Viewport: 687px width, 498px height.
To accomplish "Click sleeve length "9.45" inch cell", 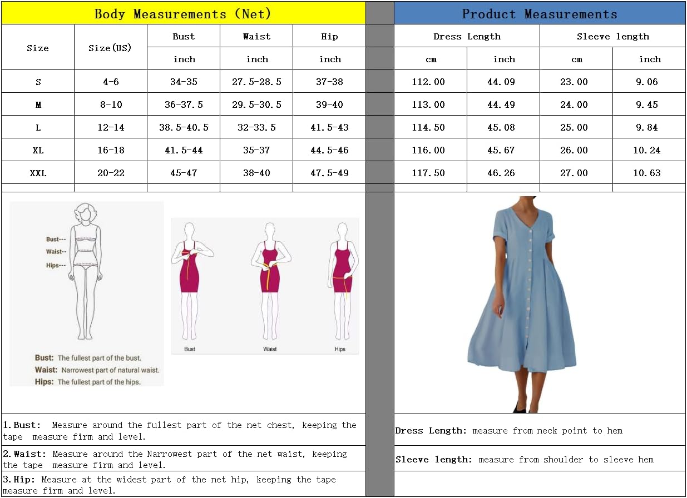I will 649,104.
